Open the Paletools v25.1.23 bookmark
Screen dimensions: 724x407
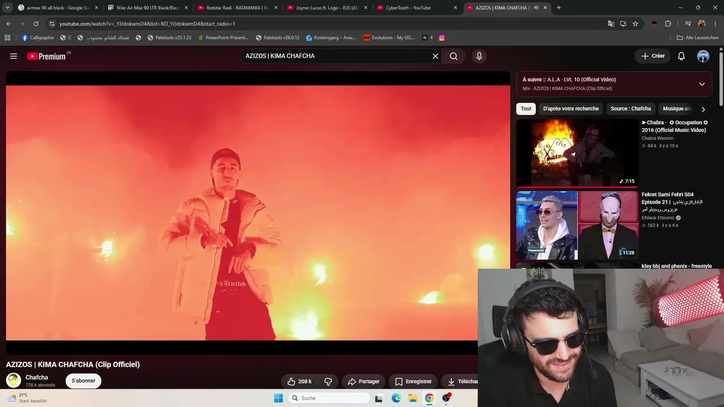[x=169, y=38]
